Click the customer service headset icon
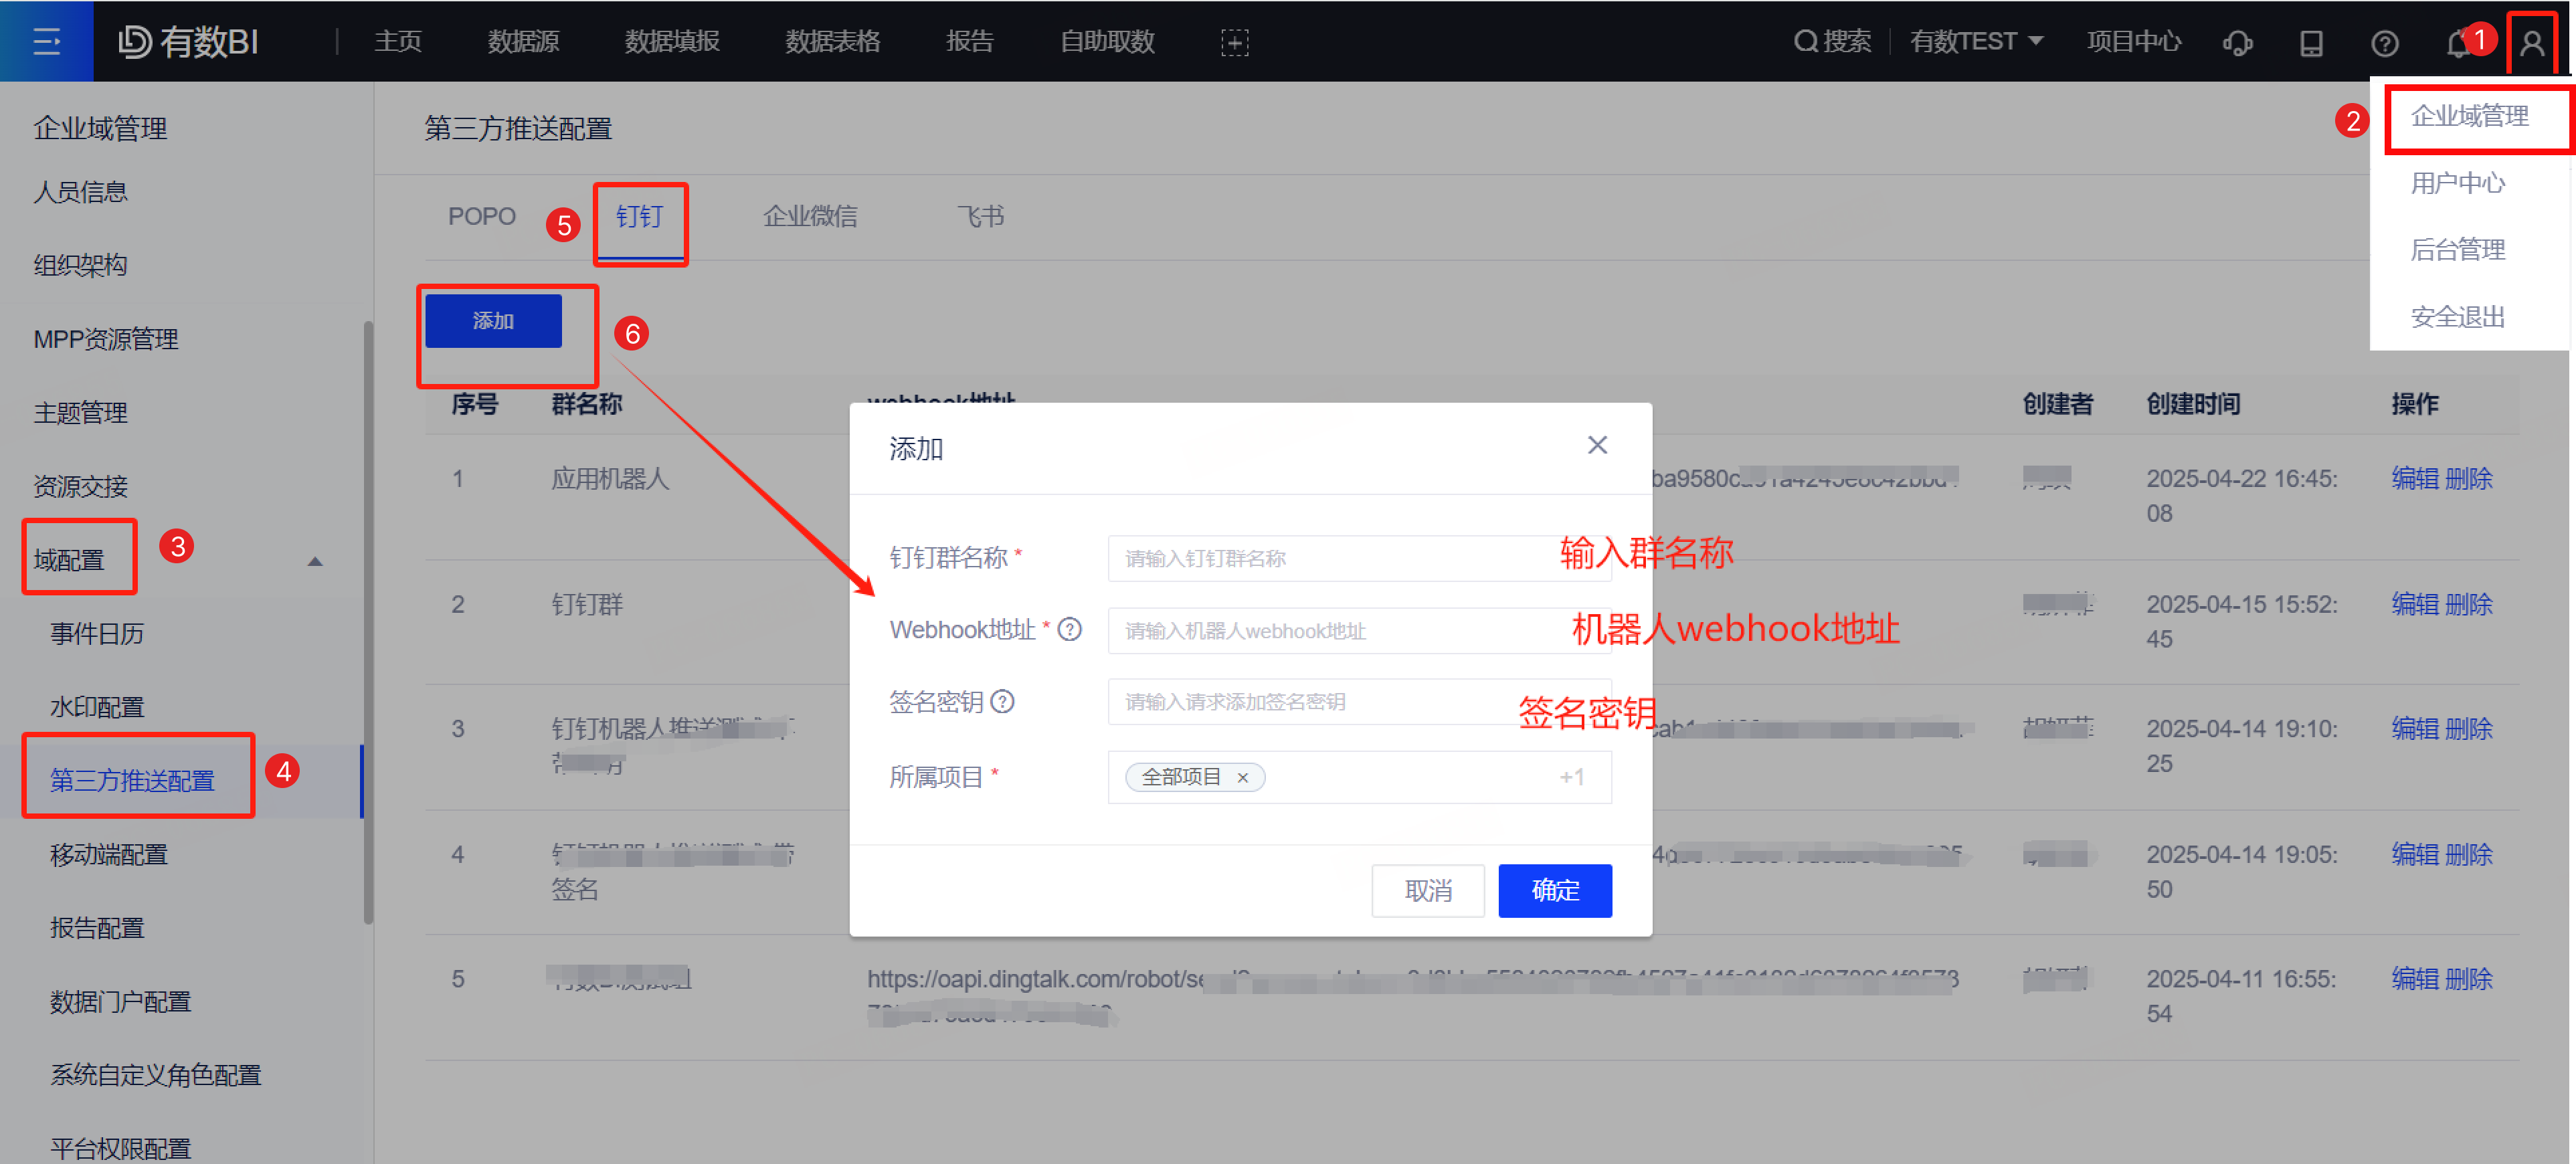Image resolution: width=2576 pixels, height=1164 pixels. click(x=2237, y=43)
